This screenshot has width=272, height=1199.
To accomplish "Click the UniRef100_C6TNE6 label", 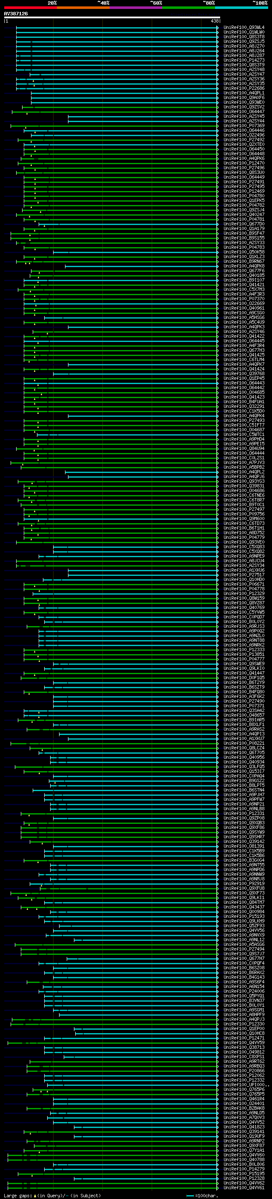I will pyautogui.click(x=244, y=495).
